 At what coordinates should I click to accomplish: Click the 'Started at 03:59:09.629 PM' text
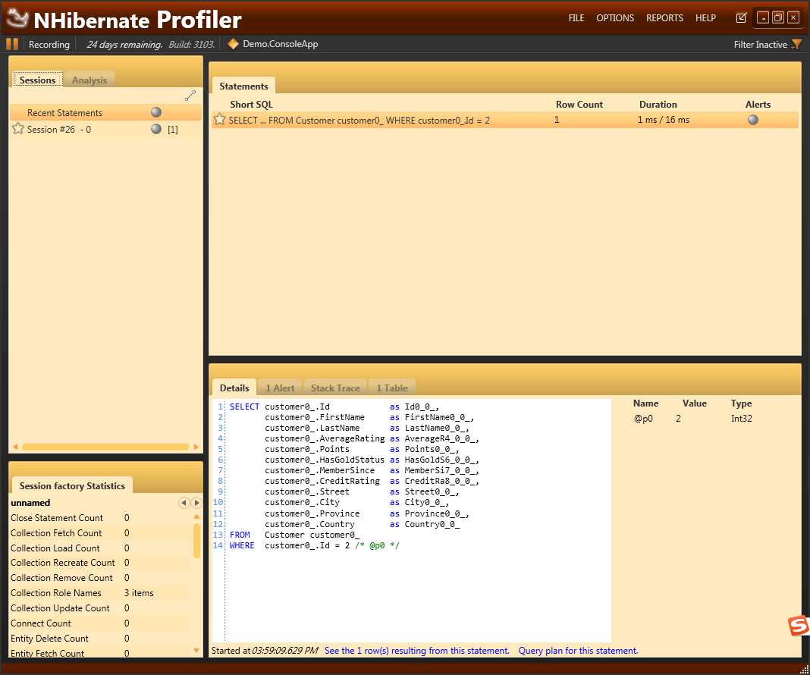tap(265, 651)
